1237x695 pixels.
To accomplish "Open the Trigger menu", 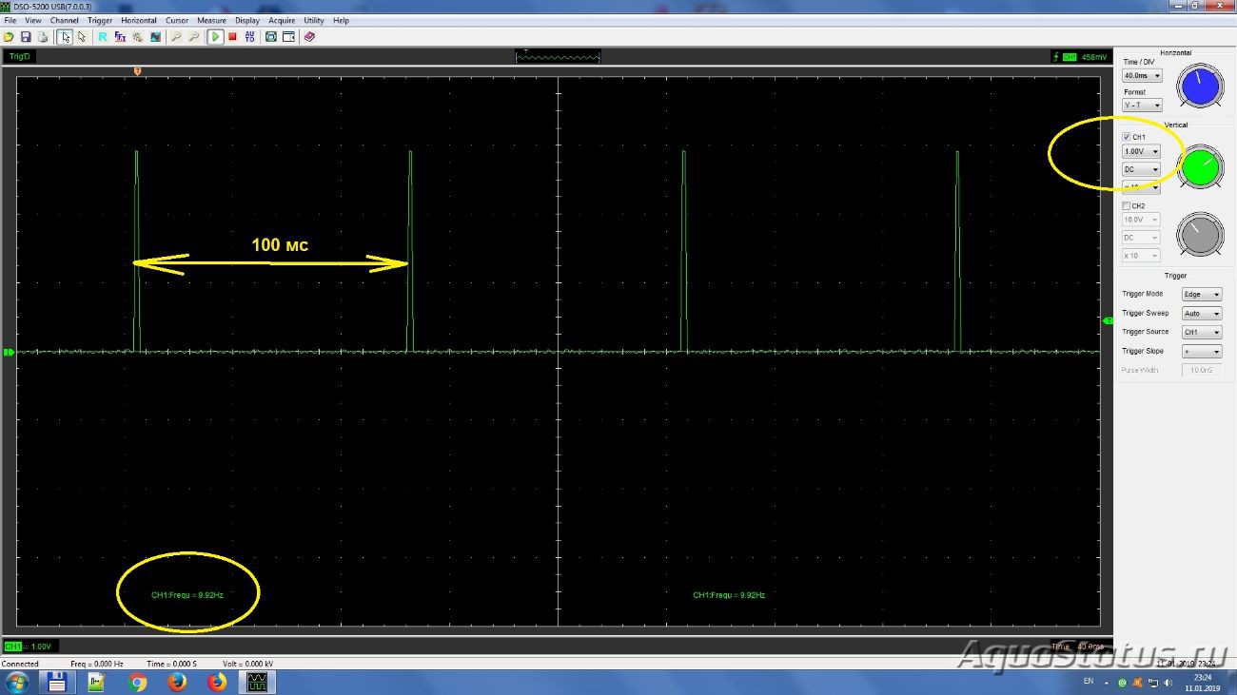I will pyautogui.click(x=100, y=20).
